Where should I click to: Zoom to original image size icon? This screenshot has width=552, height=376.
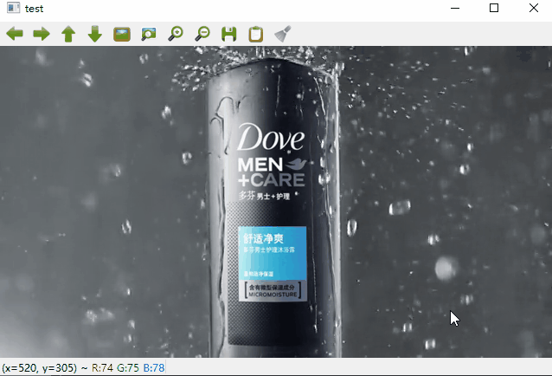click(x=122, y=34)
